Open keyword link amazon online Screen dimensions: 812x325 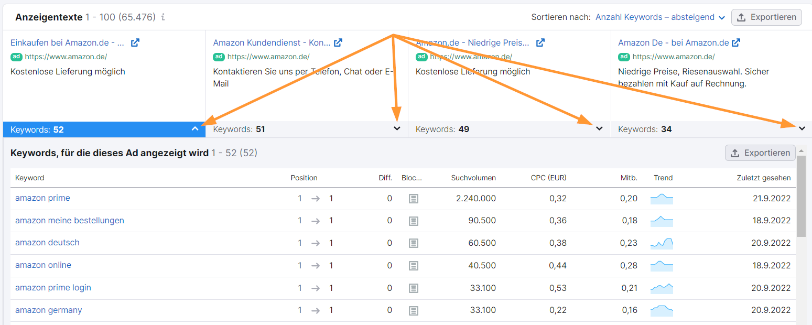(x=43, y=265)
